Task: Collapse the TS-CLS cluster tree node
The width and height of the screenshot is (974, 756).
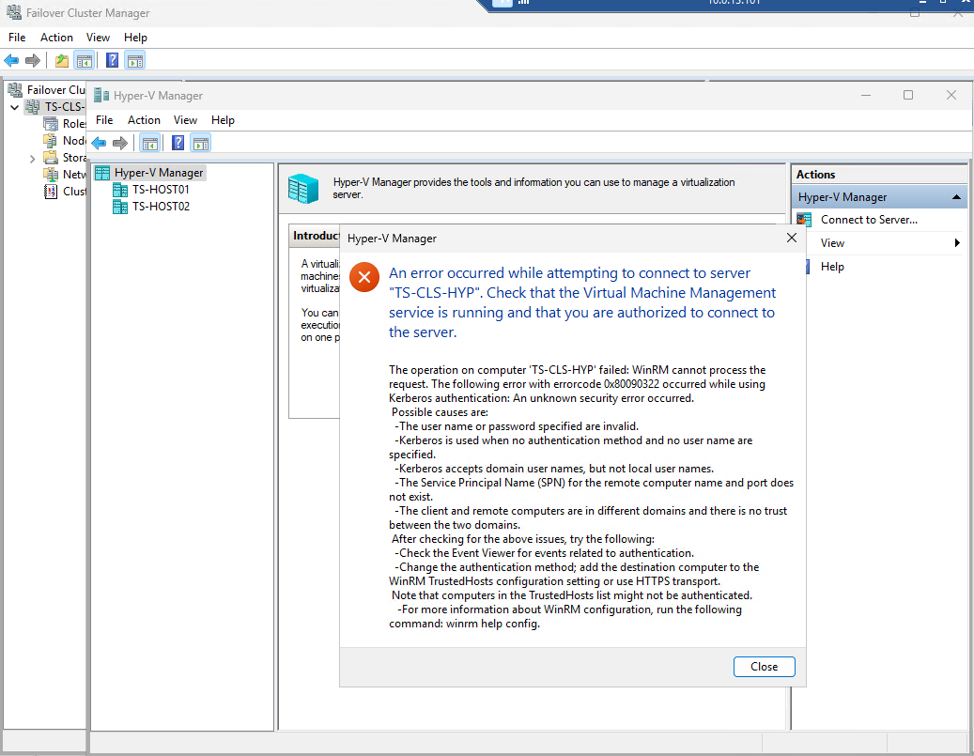Action: pyautogui.click(x=14, y=107)
